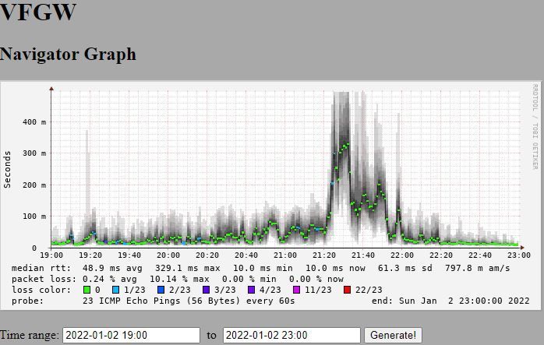
Task: Click the 400 m y-axis label
Action: tap(34, 122)
